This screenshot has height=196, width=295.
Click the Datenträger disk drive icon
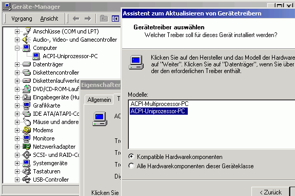[27, 64]
